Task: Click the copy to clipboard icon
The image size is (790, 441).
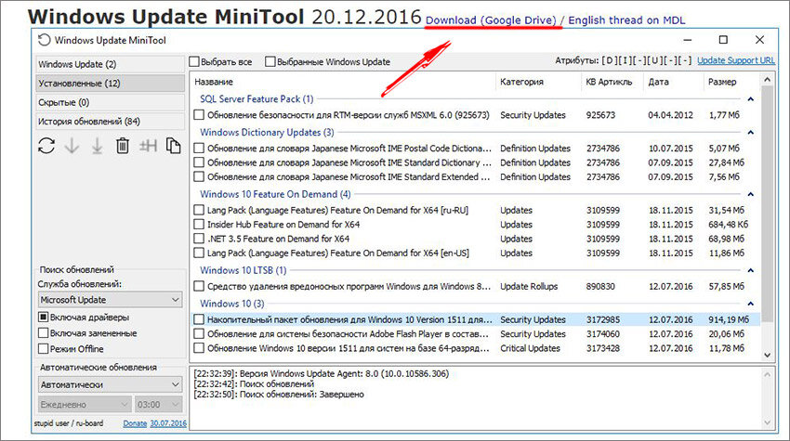Action: [173, 146]
